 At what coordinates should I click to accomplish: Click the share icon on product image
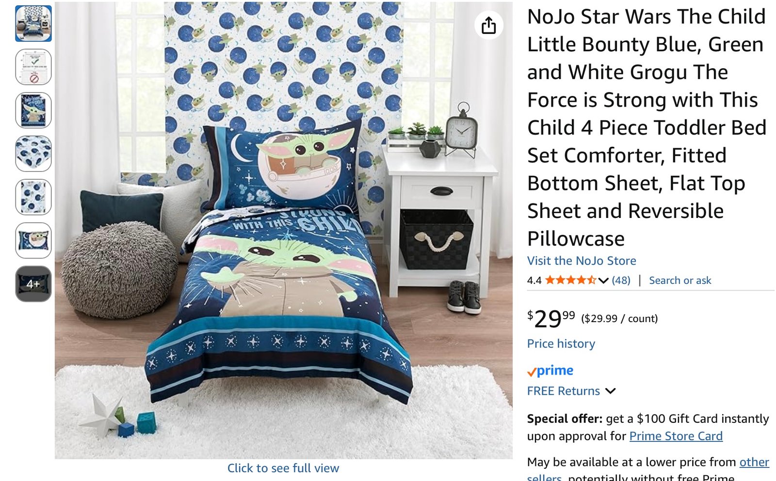click(x=488, y=25)
